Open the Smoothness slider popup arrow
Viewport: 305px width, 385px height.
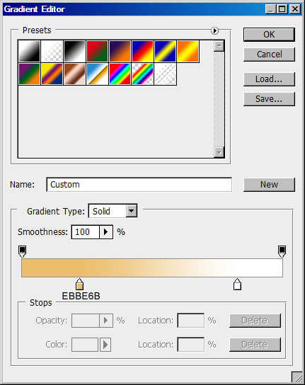(x=106, y=232)
